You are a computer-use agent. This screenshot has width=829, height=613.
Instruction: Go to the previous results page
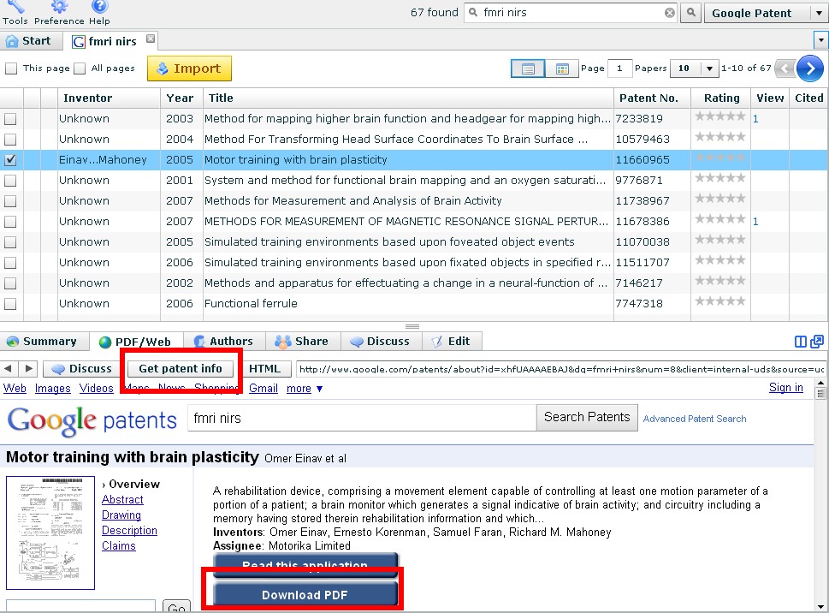tap(785, 68)
